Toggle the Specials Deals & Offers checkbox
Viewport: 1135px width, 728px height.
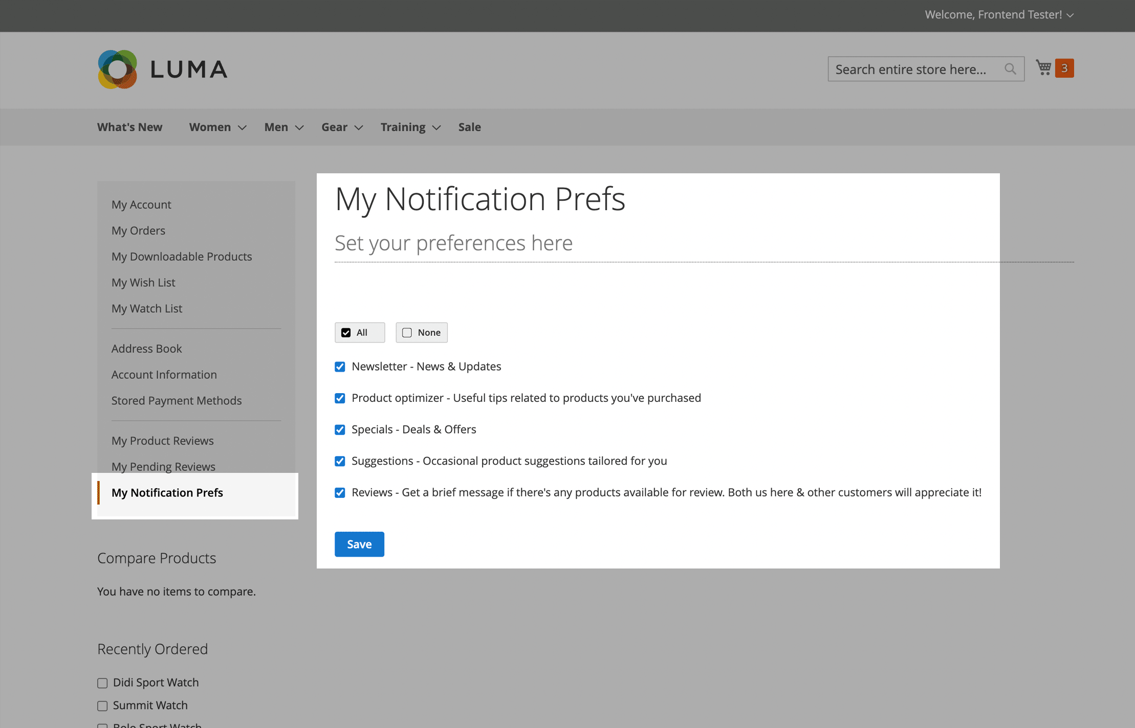[340, 429]
